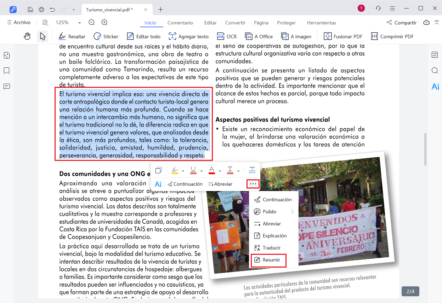Click the Comprimir PDF button
Viewport: 442px width, 303px height.
pyautogui.click(x=392, y=36)
